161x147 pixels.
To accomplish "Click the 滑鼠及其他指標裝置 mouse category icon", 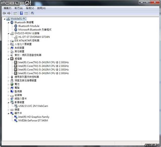I will [12, 81].
